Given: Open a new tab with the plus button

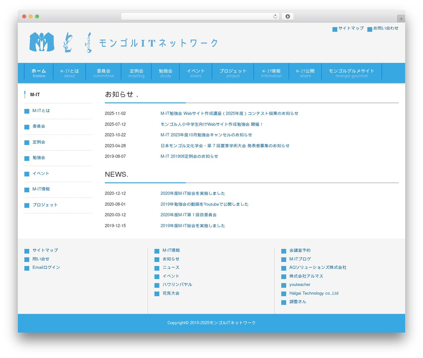Looking at the screenshot, I should (401, 18).
